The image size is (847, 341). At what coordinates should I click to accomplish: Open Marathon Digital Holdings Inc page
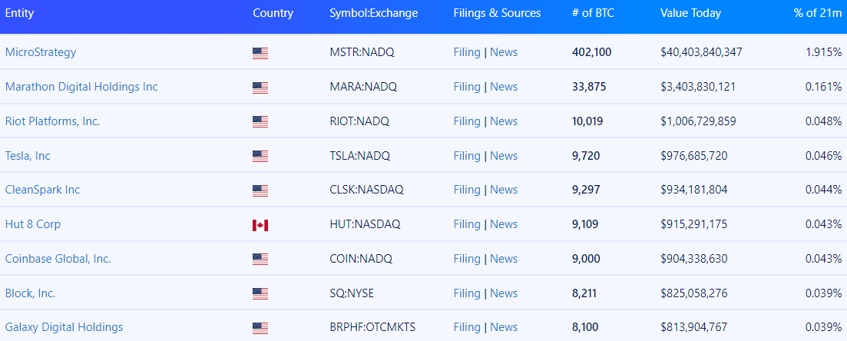tap(81, 87)
